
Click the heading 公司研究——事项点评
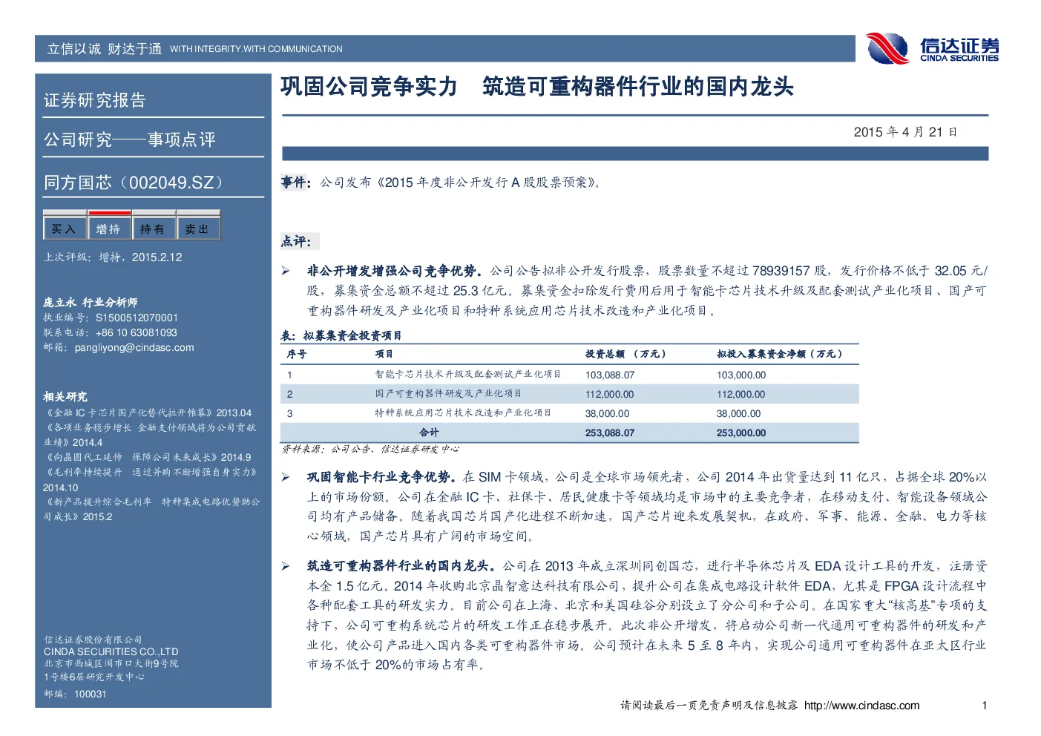130,139
